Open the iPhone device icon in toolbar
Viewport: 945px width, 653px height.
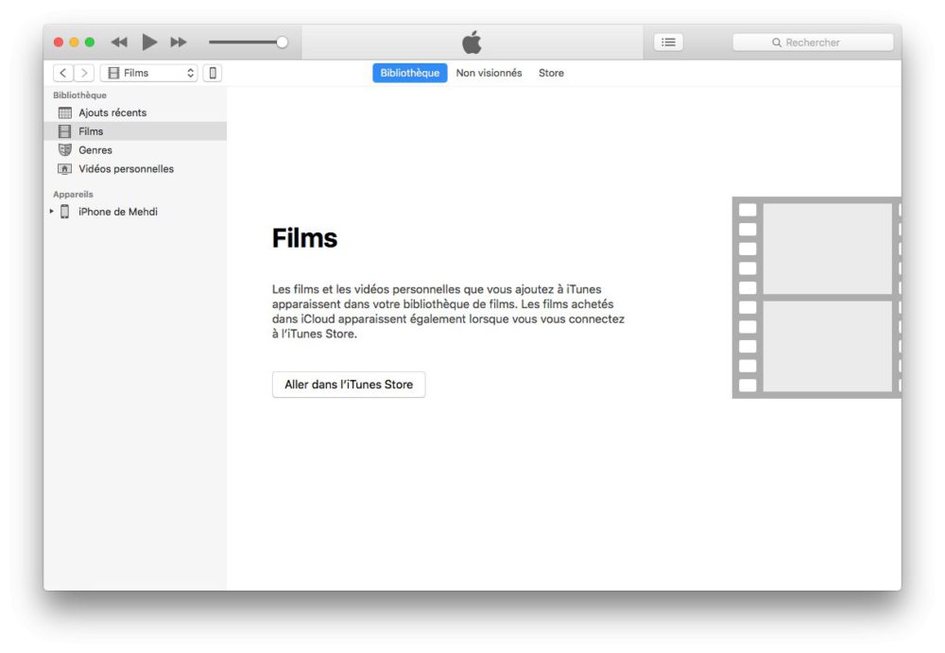[x=213, y=72]
